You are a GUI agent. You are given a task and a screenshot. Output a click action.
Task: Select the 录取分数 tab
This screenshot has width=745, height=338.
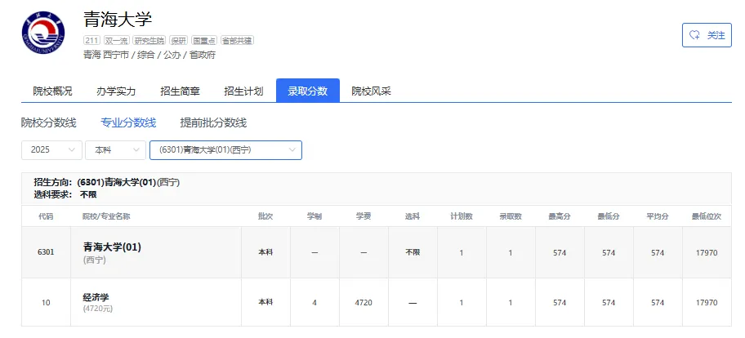[308, 91]
